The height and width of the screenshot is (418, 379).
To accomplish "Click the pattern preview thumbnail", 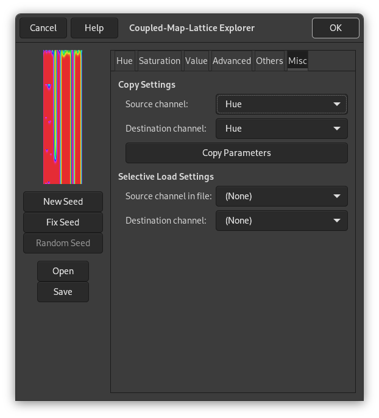I will click(x=63, y=117).
